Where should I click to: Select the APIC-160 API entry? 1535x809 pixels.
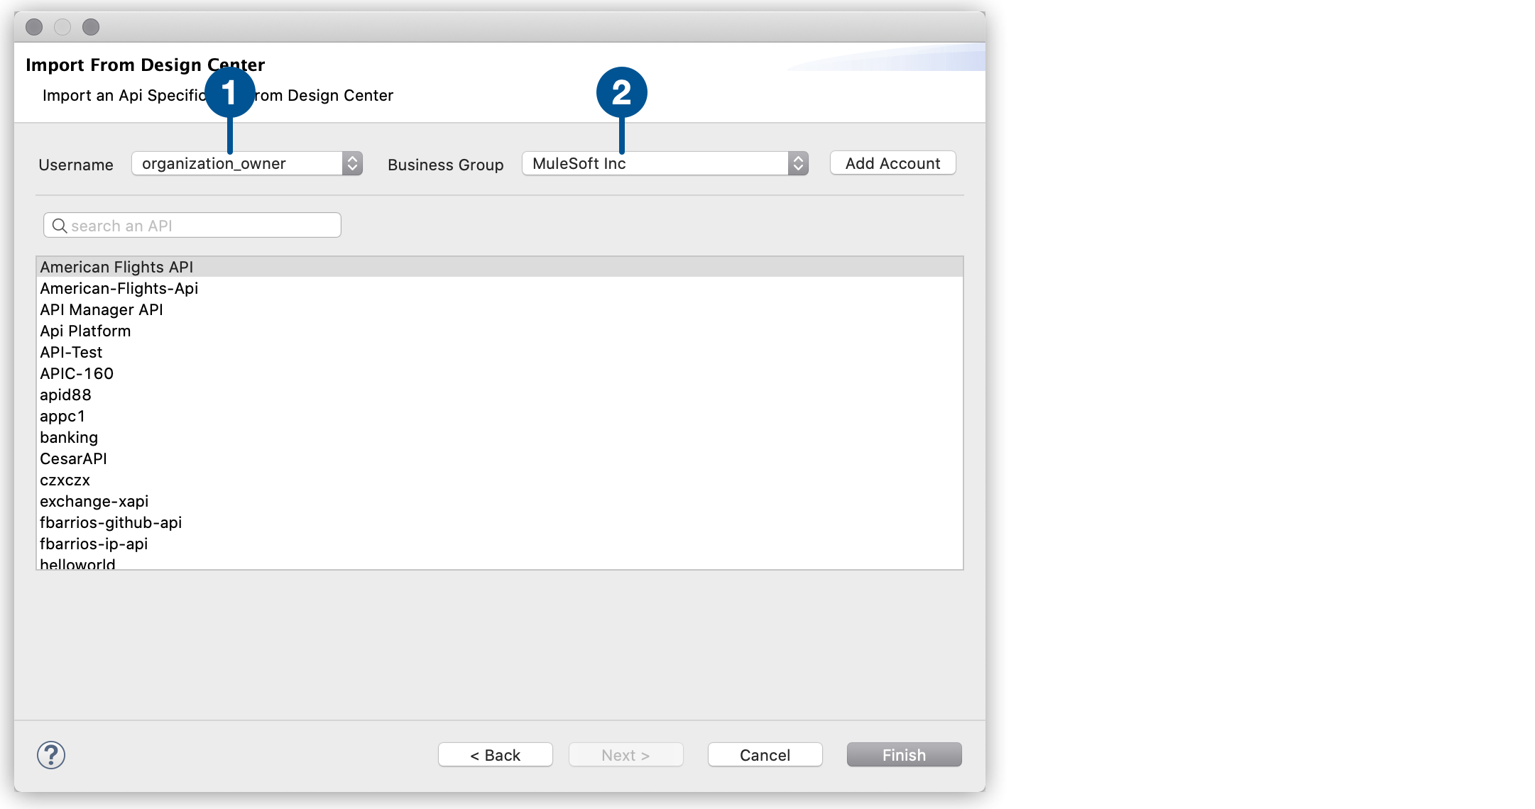[76, 373]
